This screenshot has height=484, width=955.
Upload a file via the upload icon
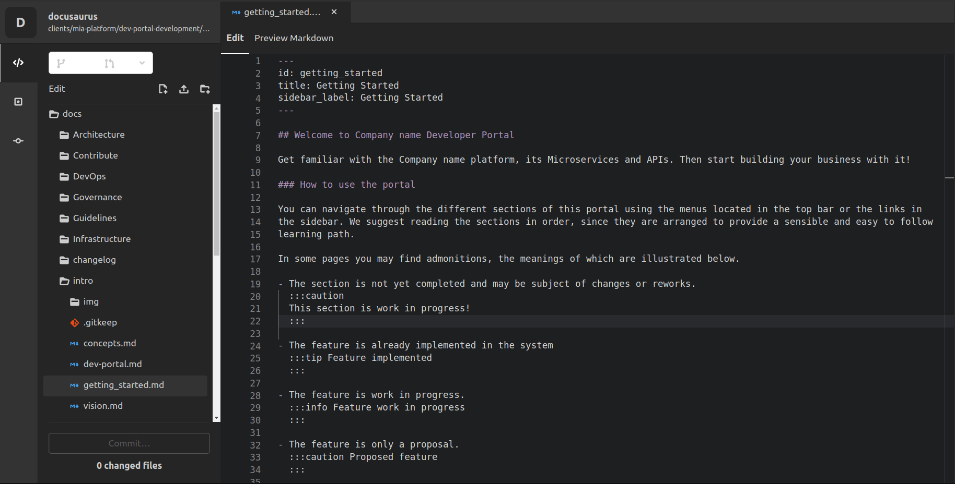click(184, 89)
